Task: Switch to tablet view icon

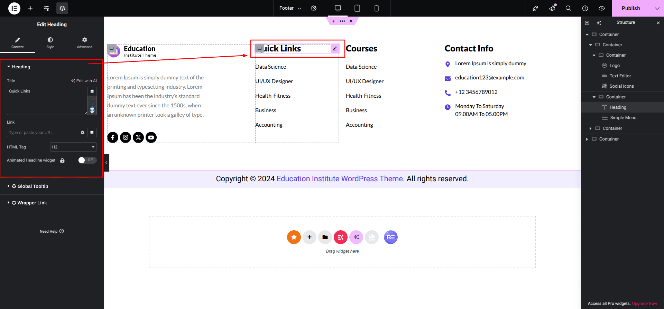Action: [357, 8]
